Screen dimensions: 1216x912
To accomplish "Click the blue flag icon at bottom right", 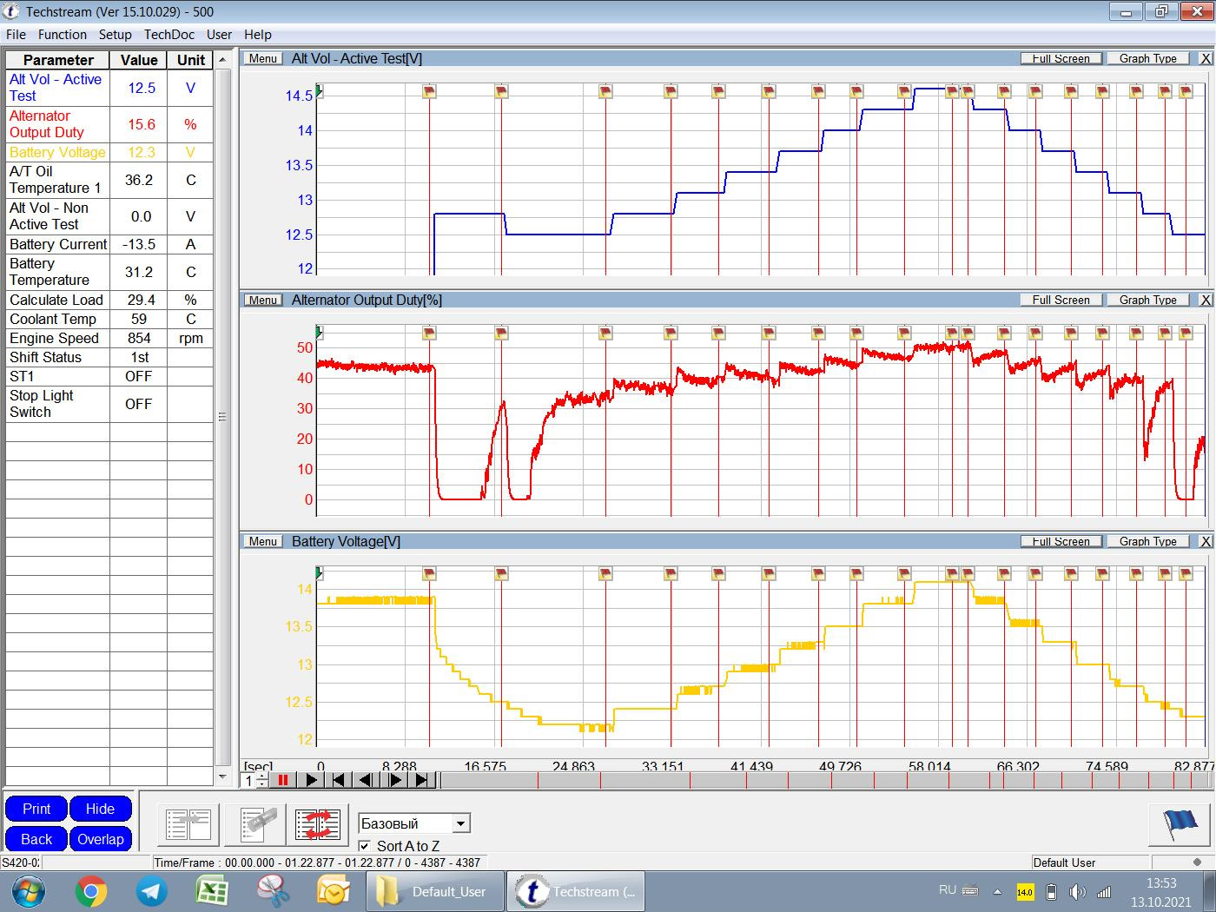I will (1179, 823).
